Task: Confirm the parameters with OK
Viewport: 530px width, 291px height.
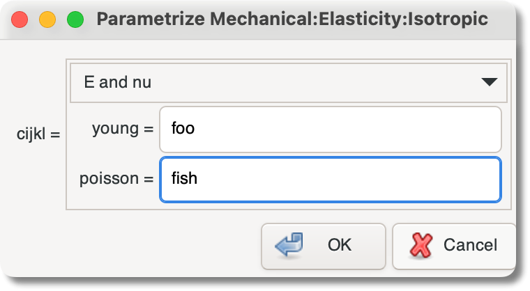Action: (x=324, y=245)
